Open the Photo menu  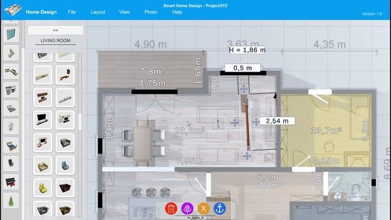point(151,12)
